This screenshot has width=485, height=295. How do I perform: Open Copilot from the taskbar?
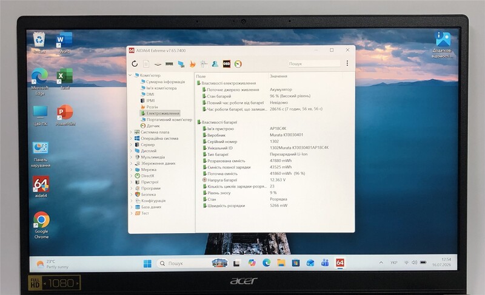point(252,263)
